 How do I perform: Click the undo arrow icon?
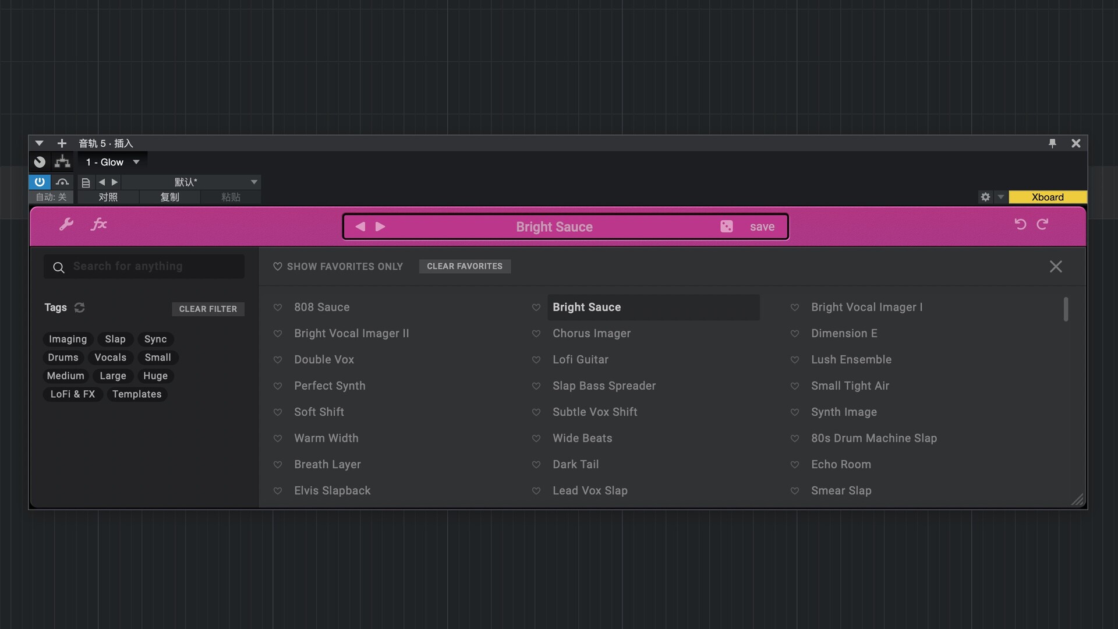coord(1020,224)
